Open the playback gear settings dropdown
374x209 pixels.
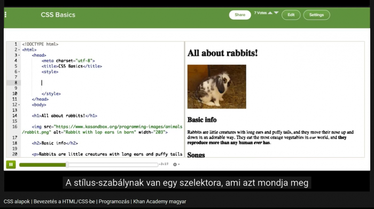pos(176,165)
